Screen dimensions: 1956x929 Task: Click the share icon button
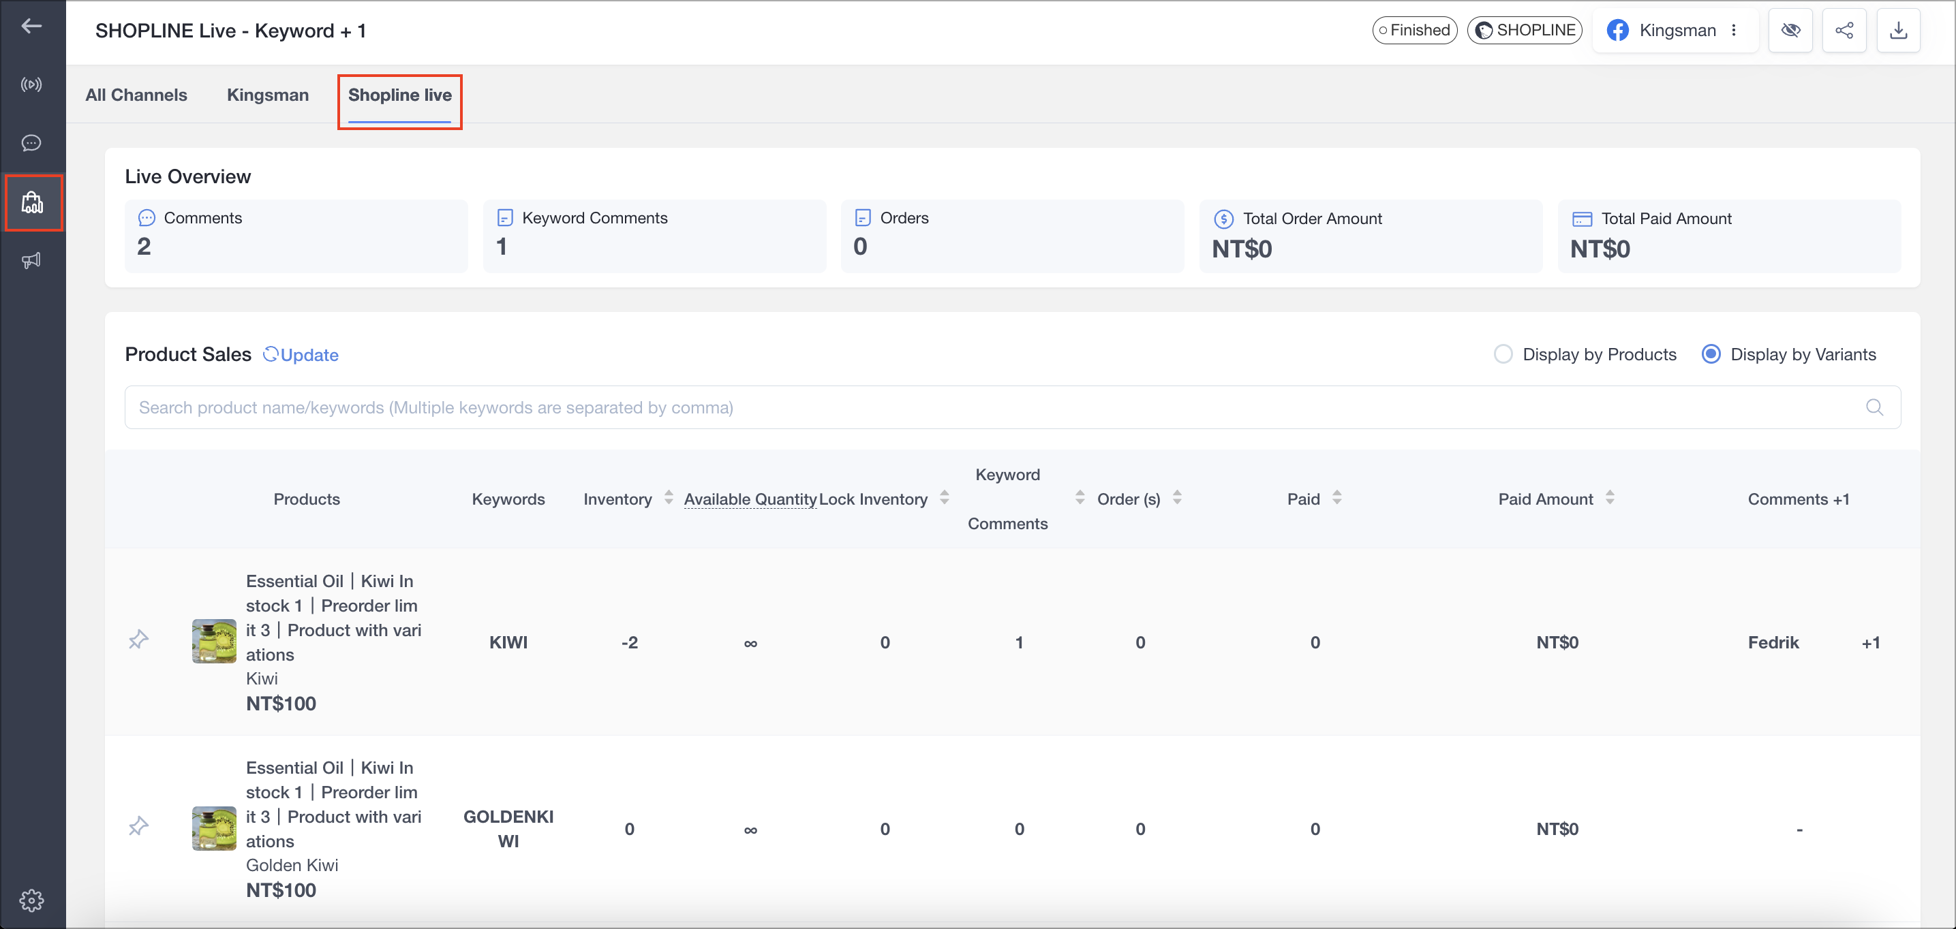(1844, 31)
